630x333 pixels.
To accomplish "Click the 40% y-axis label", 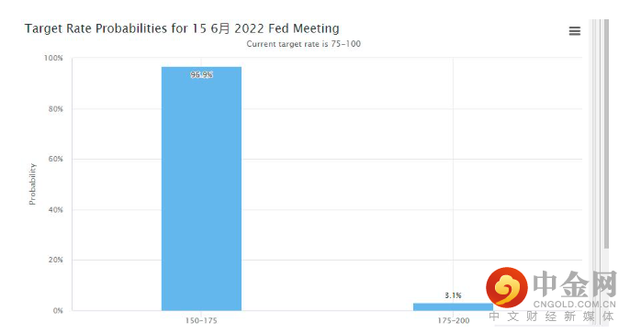I will click(56, 210).
